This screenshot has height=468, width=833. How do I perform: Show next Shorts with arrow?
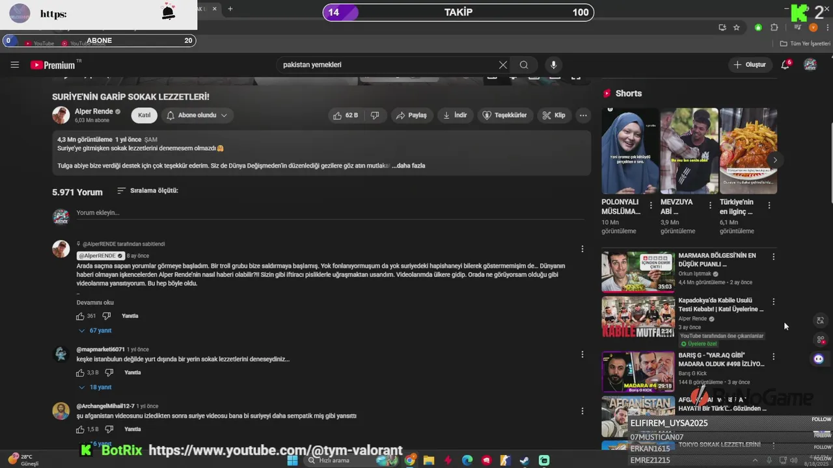tap(774, 160)
